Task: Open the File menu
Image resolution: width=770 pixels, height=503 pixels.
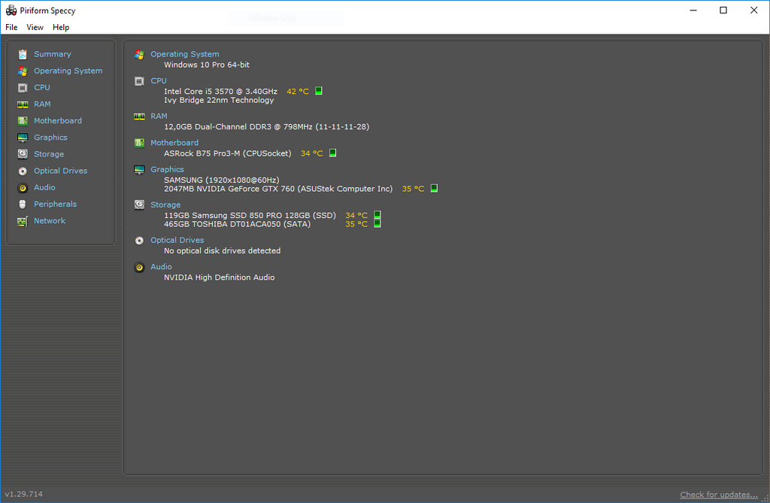Action: [11, 28]
